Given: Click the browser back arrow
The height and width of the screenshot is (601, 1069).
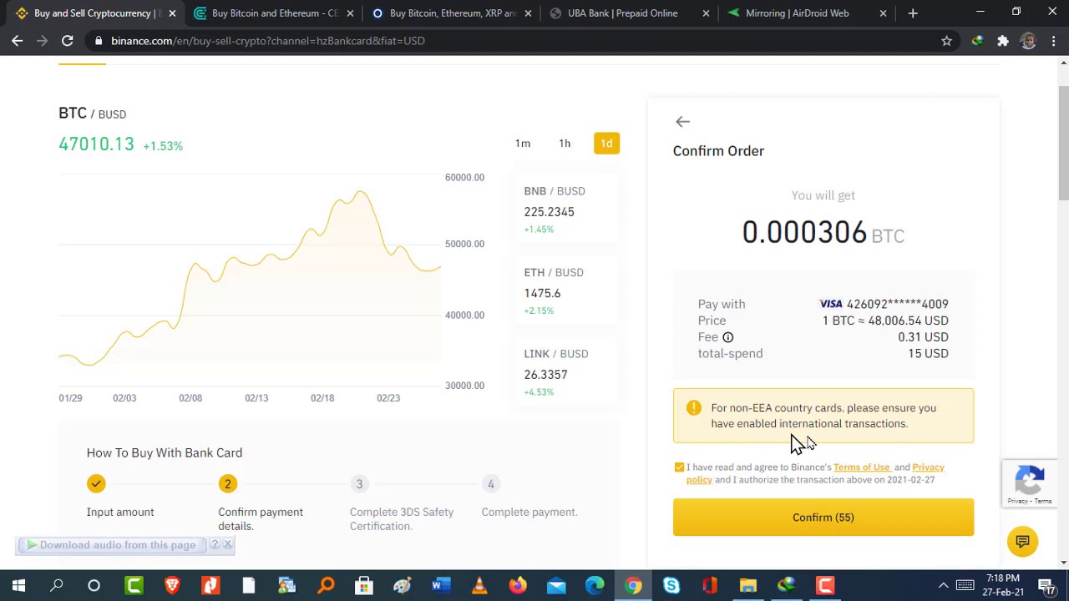Looking at the screenshot, I should [17, 40].
